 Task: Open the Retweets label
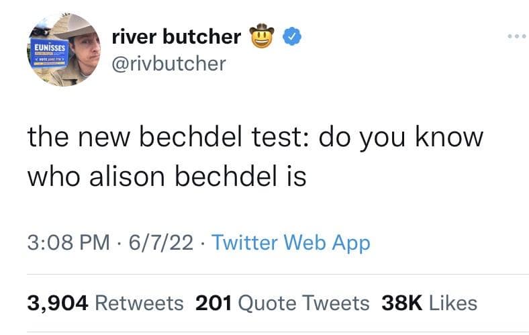(139, 303)
